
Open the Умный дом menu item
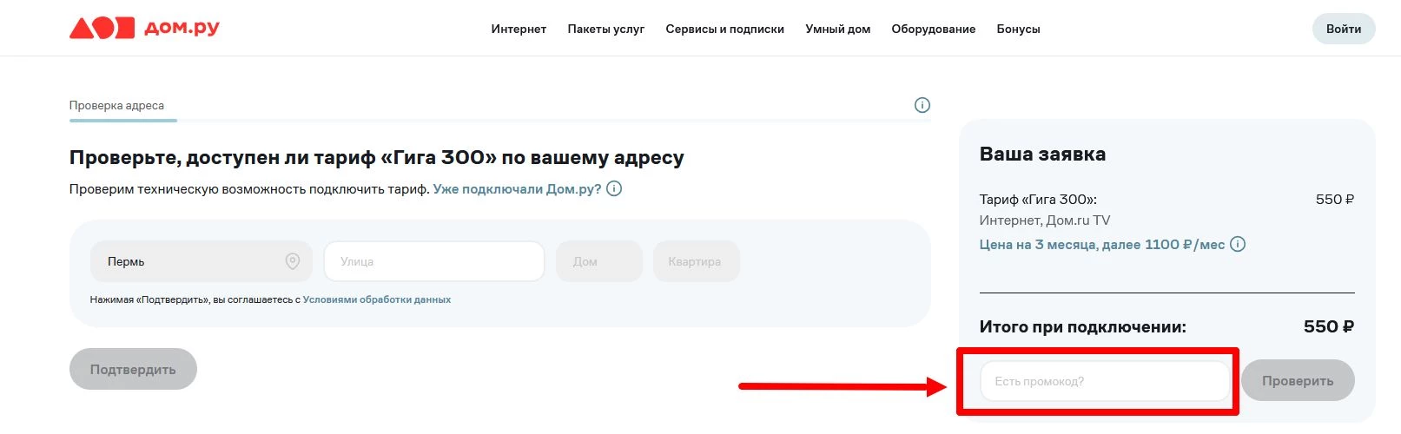[x=837, y=29]
